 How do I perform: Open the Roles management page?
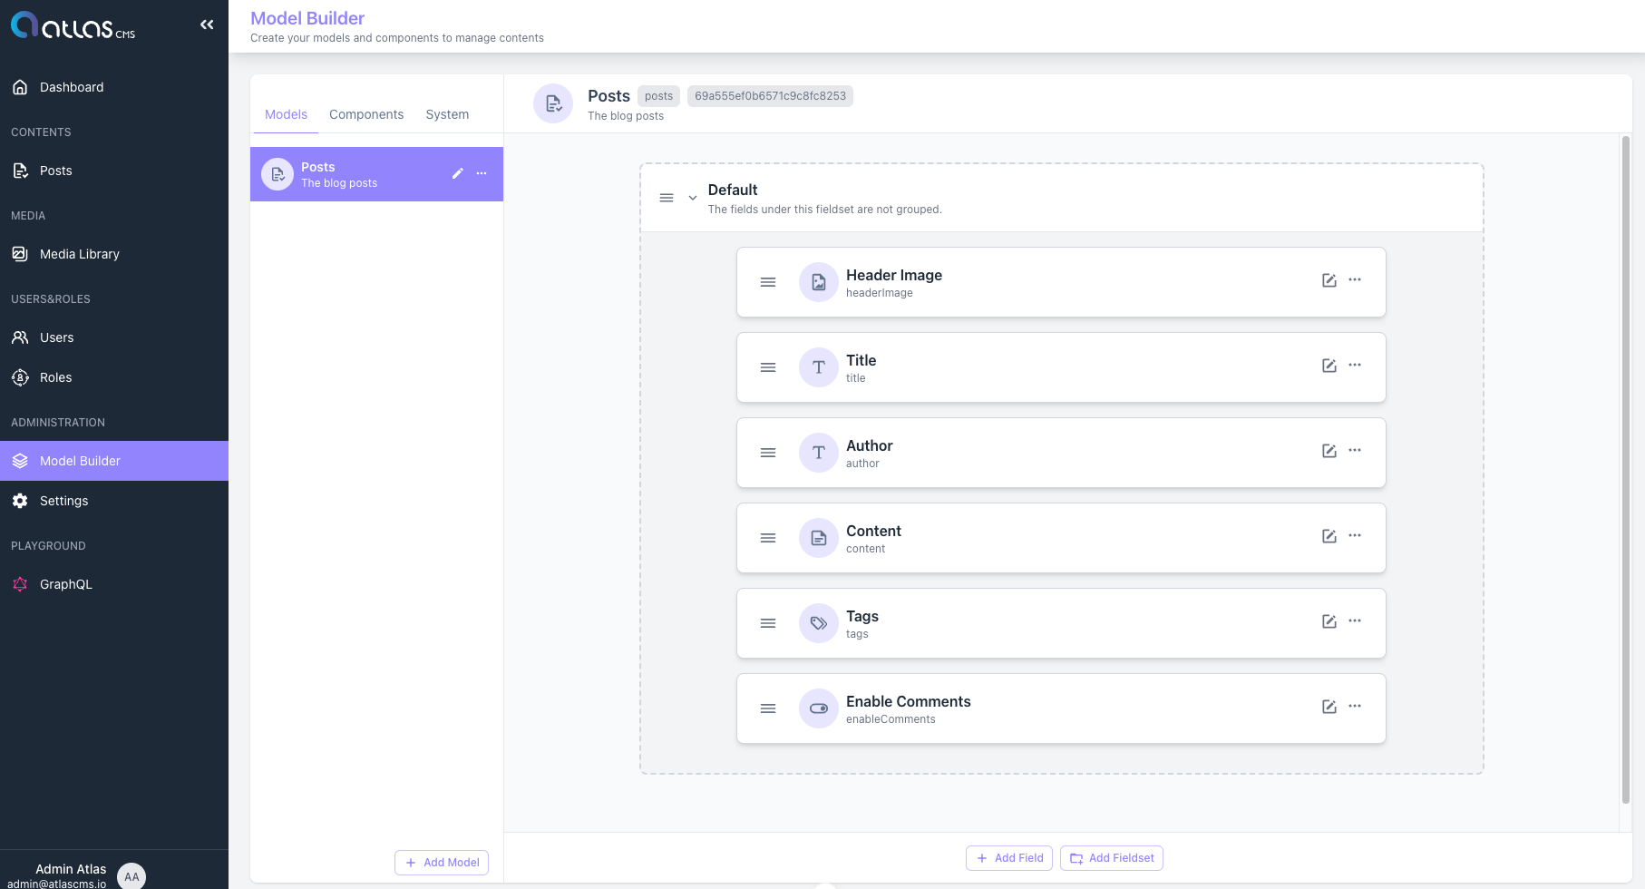(x=55, y=377)
